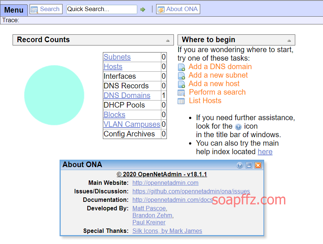The image size is (323, 244).
Task: Open the opennetadmin.com/docs documentation link
Action: tap(173, 200)
